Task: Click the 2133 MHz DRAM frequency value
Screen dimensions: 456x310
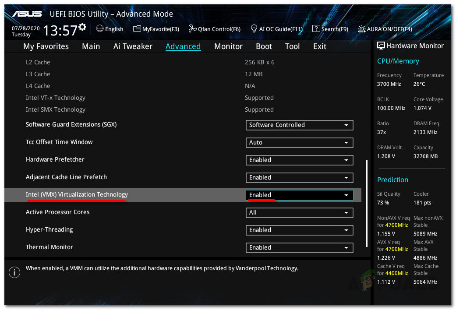Action: pos(425,132)
